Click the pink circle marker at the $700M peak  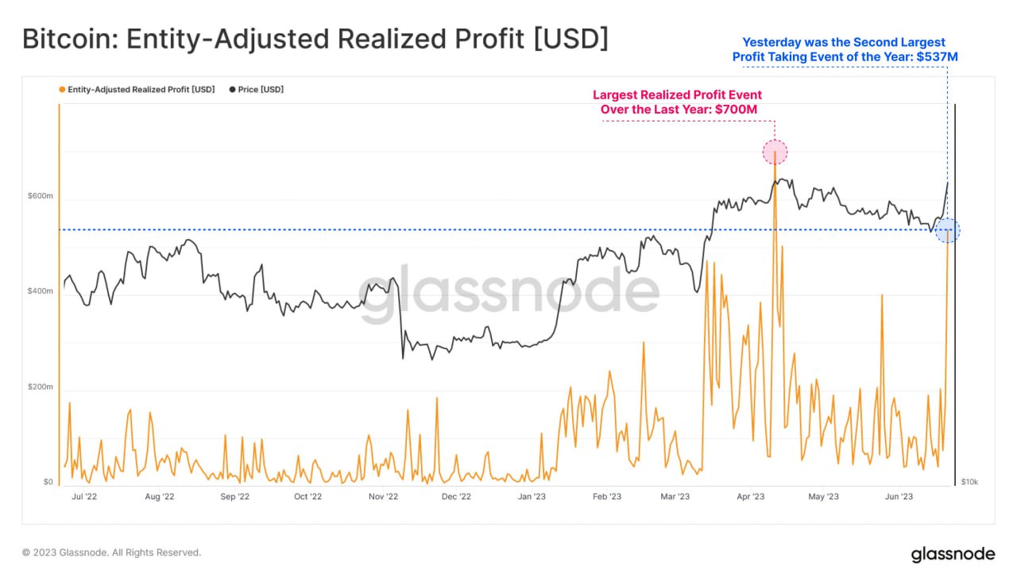(775, 152)
